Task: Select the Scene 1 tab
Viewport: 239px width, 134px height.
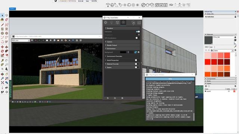Action: pyautogui.click(x=12, y=9)
